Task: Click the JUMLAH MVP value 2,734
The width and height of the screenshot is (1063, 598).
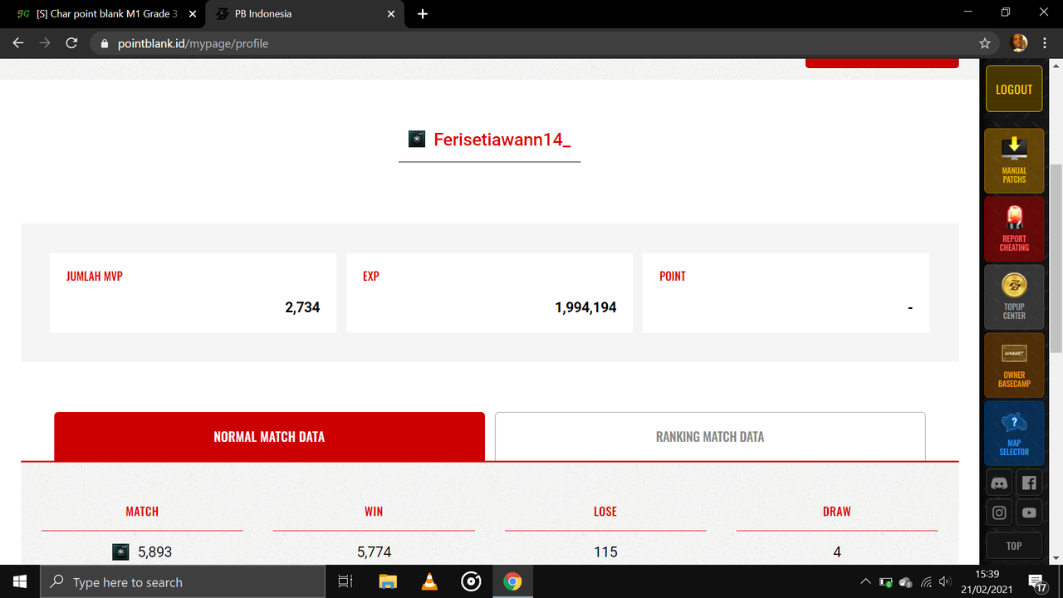Action: (x=302, y=307)
